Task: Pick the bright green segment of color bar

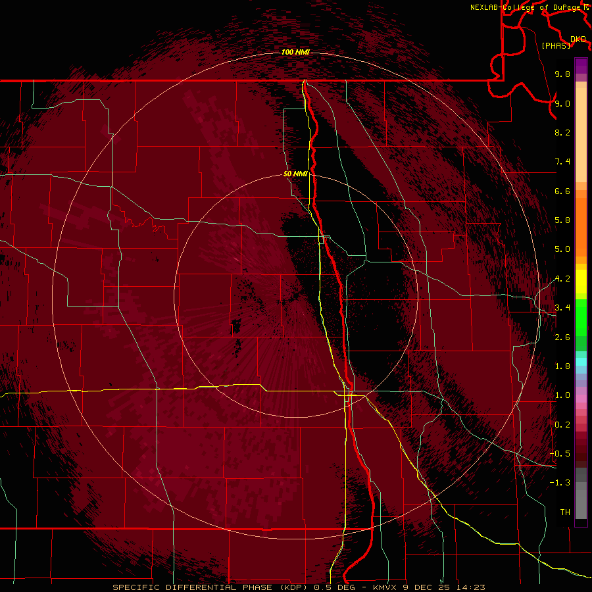Action: [x=581, y=317]
